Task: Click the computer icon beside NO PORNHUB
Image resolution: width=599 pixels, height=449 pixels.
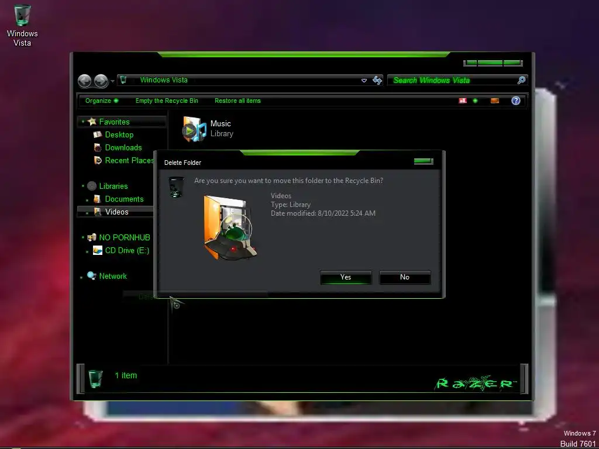Action: click(92, 237)
